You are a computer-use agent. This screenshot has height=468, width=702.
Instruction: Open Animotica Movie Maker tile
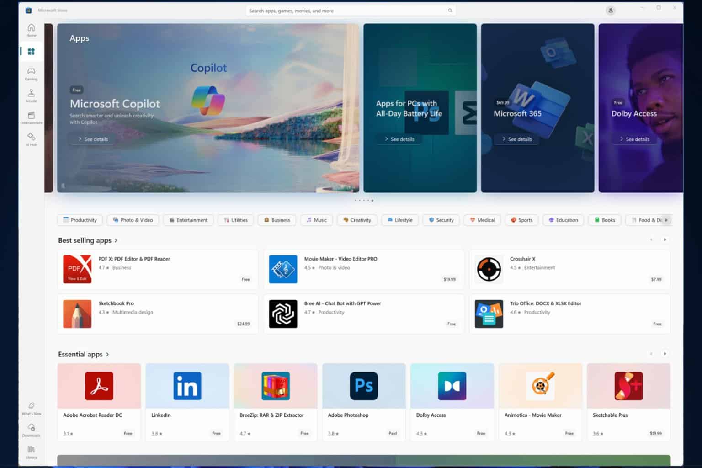click(540, 402)
